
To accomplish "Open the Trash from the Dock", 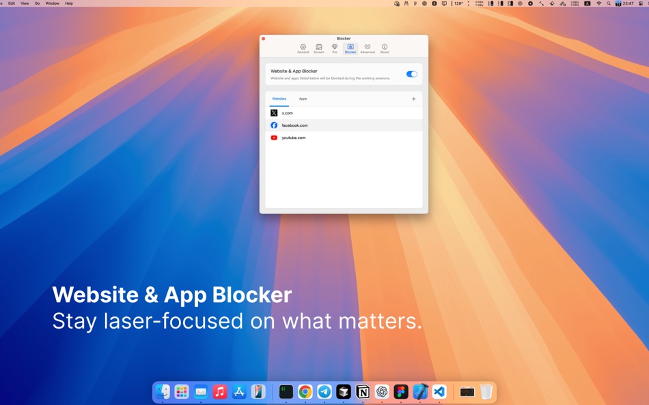I will [486, 391].
